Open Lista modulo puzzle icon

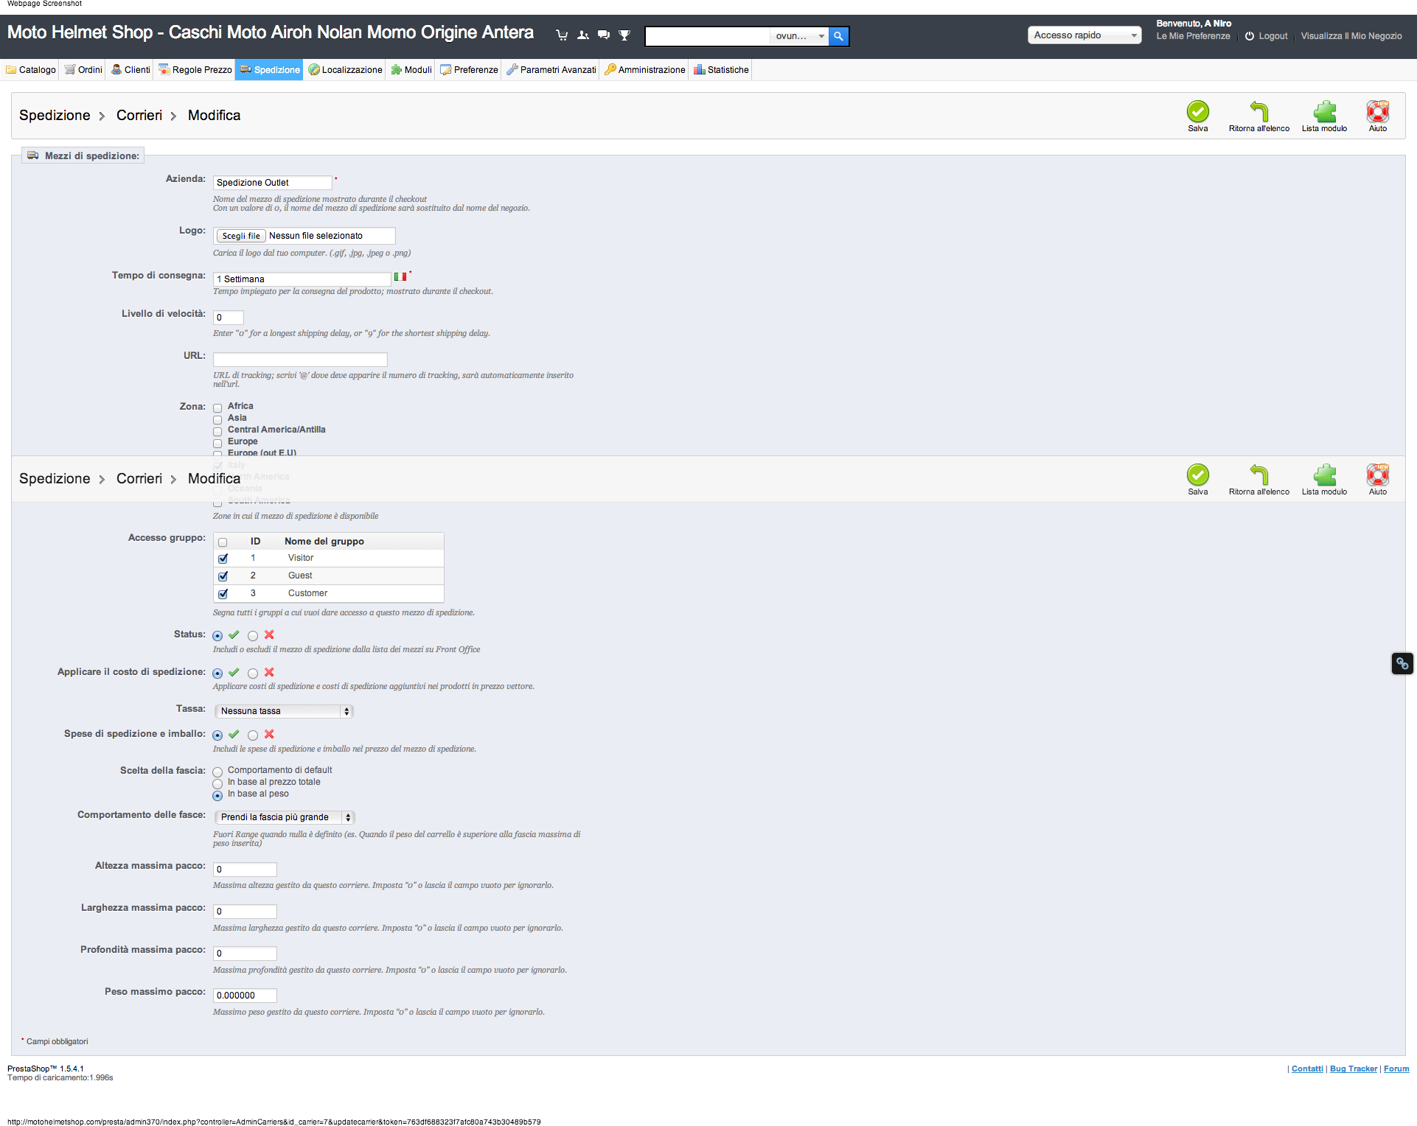click(1324, 111)
